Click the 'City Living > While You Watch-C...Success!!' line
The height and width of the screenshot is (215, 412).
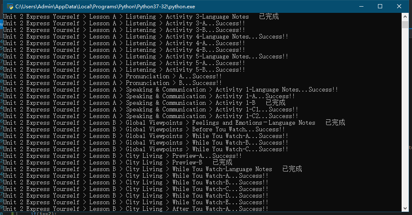click(x=136, y=189)
